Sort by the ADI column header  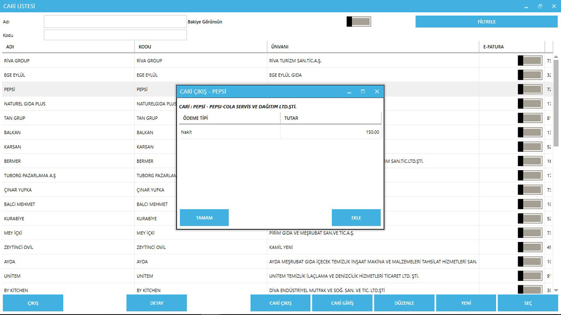pyautogui.click(x=68, y=47)
